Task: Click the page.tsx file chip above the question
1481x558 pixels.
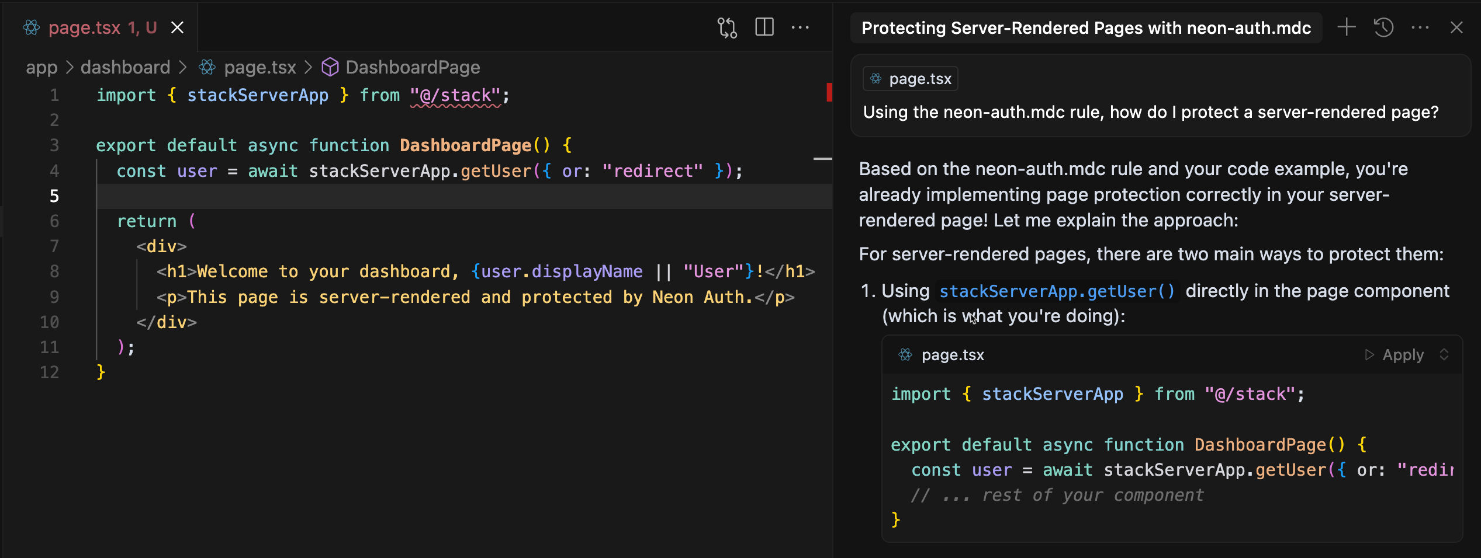Action: pos(909,78)
